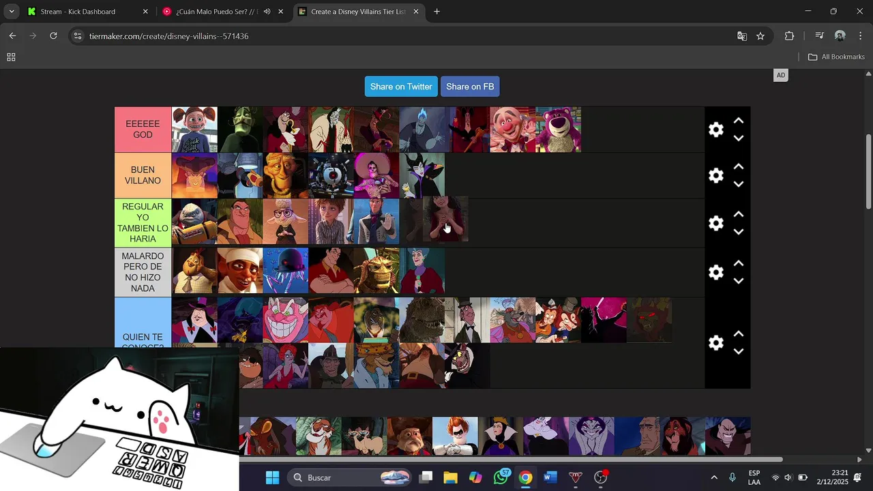Move EEEEEE GOD tier up with arrow

738,121
